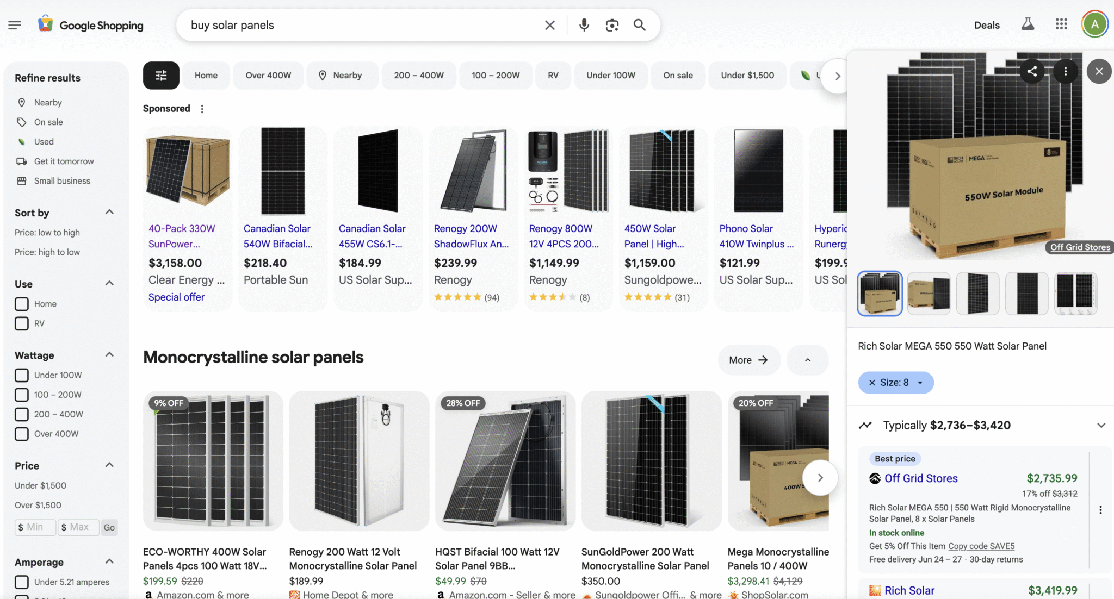Screen dimensions: 1114x599
Task: Start voice search with microphone
Action: (x=584, y=25)
